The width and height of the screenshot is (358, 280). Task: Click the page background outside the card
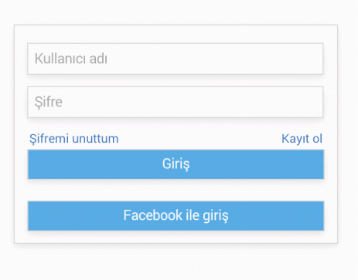[x=179, y=262]
